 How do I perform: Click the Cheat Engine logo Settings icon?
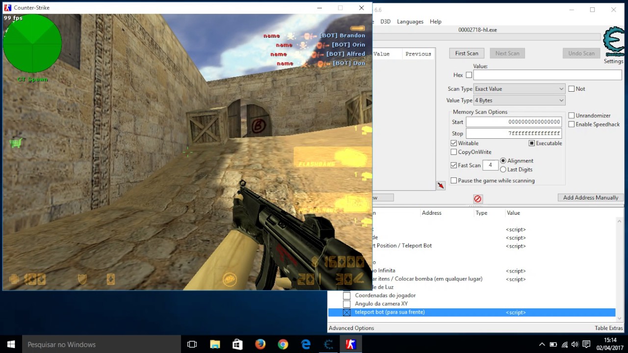coord(613,43)
